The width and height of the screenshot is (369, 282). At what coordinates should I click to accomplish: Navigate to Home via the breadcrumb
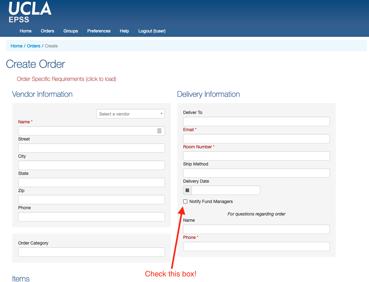16,46
